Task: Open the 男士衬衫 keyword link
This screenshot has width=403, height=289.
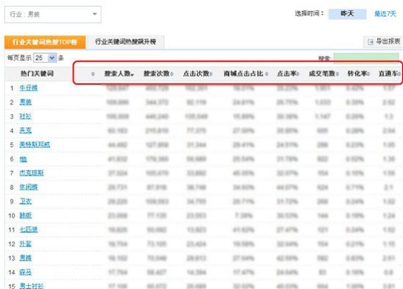Action: tap(31, 286)
